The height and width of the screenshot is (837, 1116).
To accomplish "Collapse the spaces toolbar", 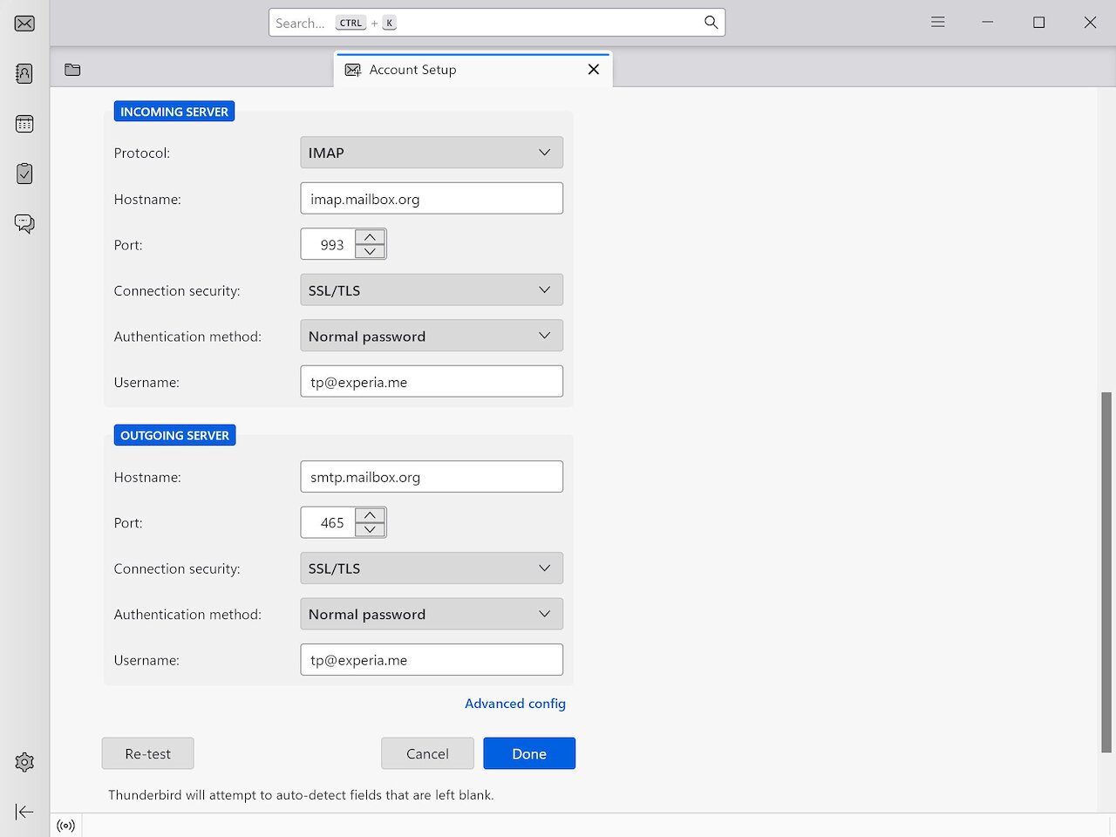I will [24, 812].
